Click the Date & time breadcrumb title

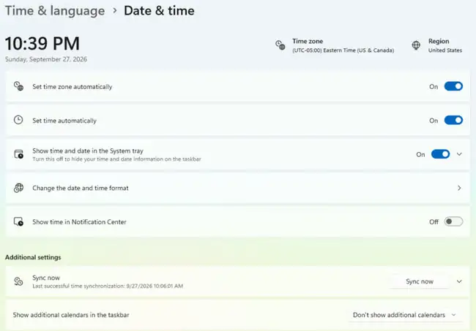tap(159, 11)
